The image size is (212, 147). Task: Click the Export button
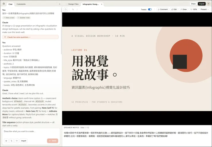coord(202,4)
